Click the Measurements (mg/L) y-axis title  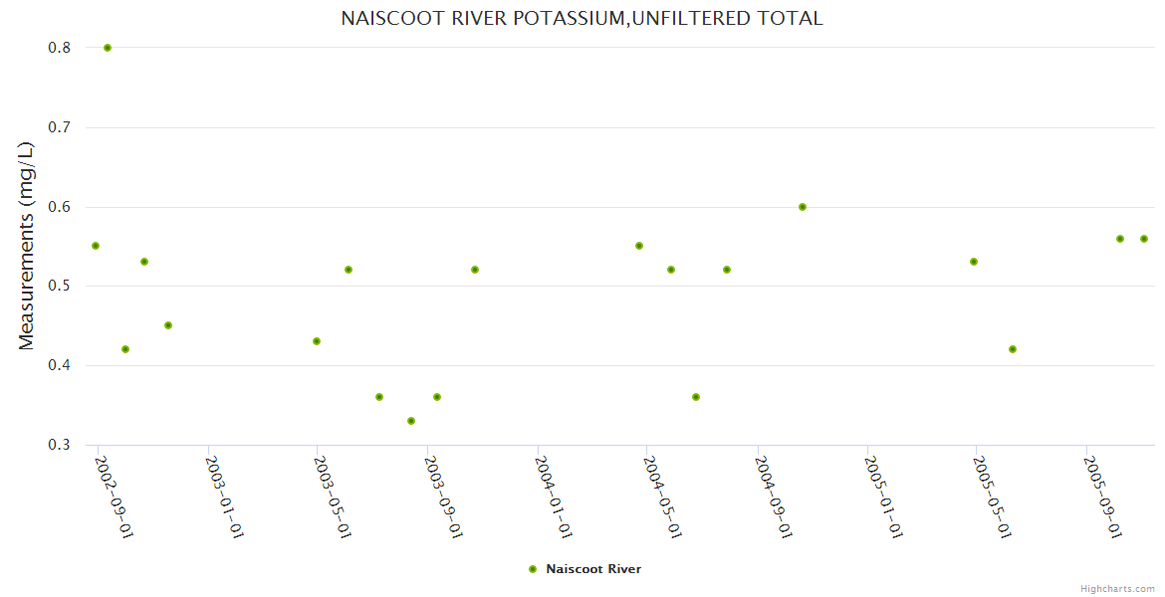(27, 246)
